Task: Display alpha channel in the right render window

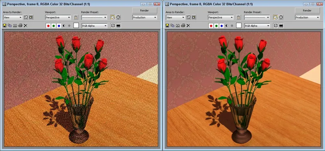Action: (x=227, y=26)
